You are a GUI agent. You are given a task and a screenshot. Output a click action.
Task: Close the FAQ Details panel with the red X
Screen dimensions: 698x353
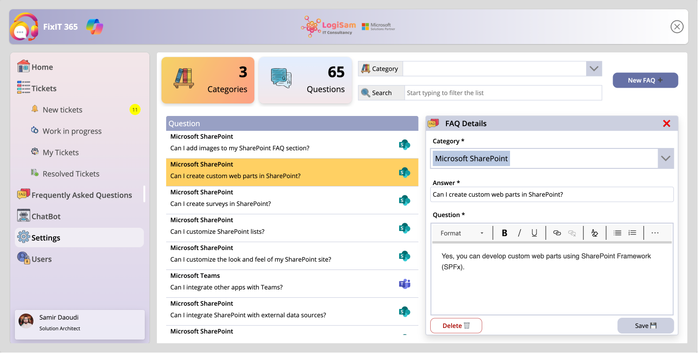point(667,123)
